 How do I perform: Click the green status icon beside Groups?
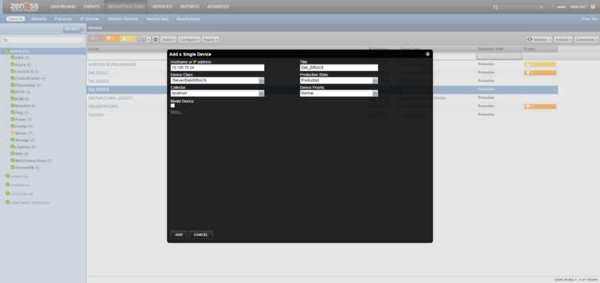pos(7,176)
